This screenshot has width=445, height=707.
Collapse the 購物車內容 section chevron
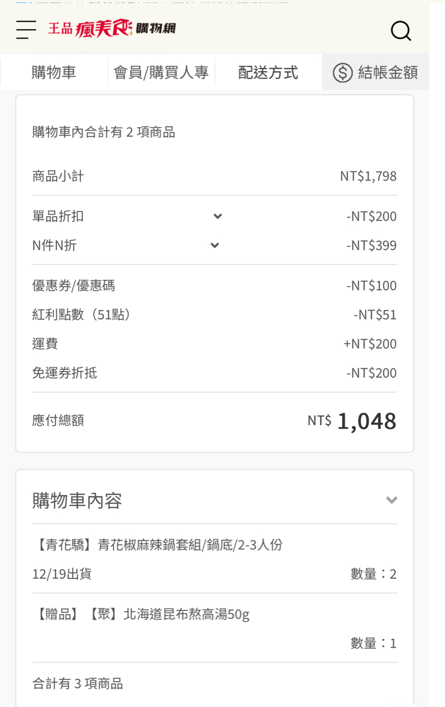(x=392, y=500)
